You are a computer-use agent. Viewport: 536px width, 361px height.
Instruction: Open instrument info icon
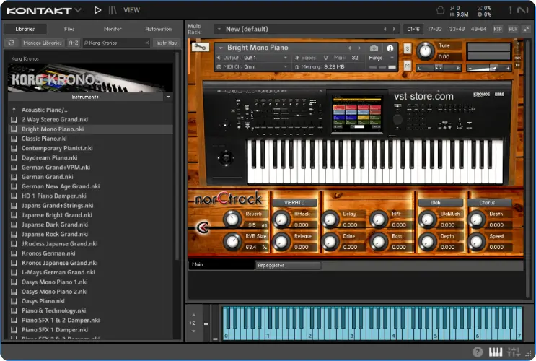(392, 48)
